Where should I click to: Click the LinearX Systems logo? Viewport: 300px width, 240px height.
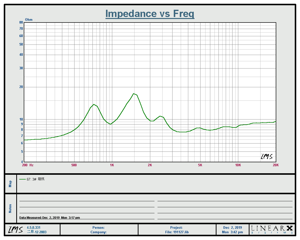tap(272, 229)
